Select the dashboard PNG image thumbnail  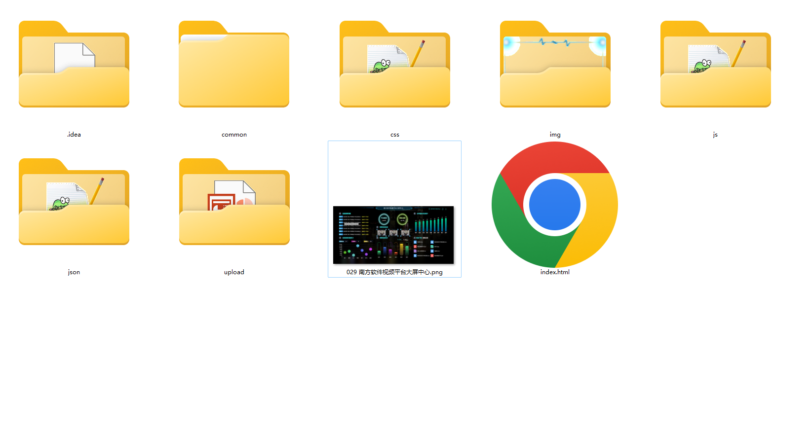point(393,235)
